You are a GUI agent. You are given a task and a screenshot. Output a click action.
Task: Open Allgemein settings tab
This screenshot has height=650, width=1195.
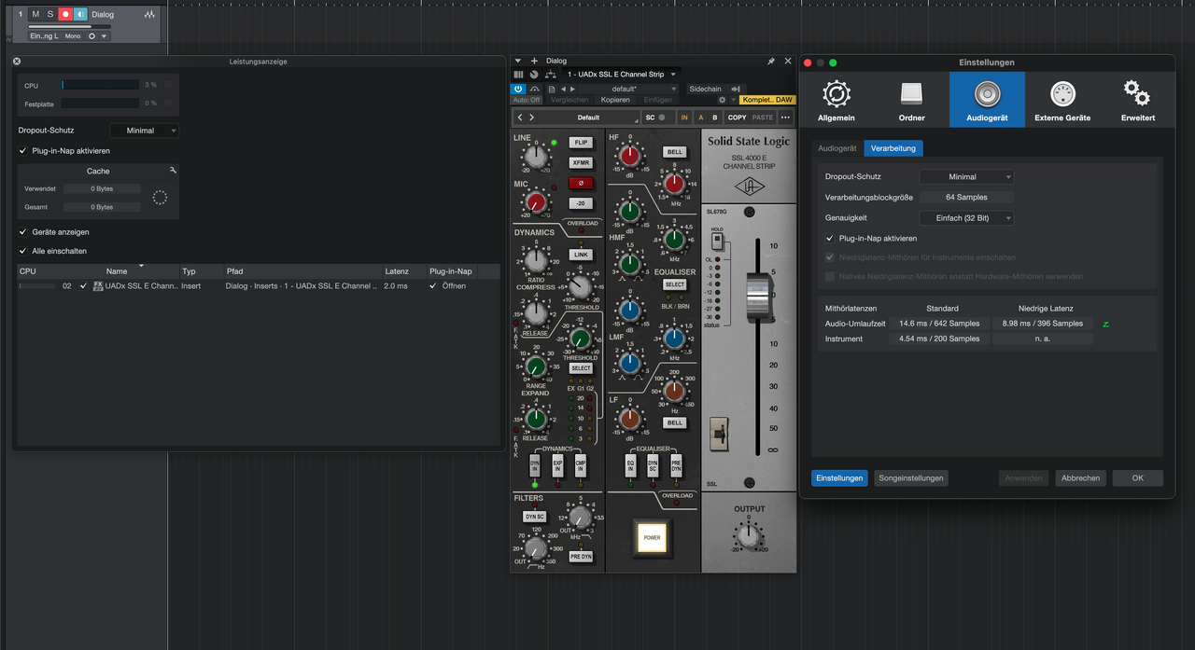[x=836, y=100]
